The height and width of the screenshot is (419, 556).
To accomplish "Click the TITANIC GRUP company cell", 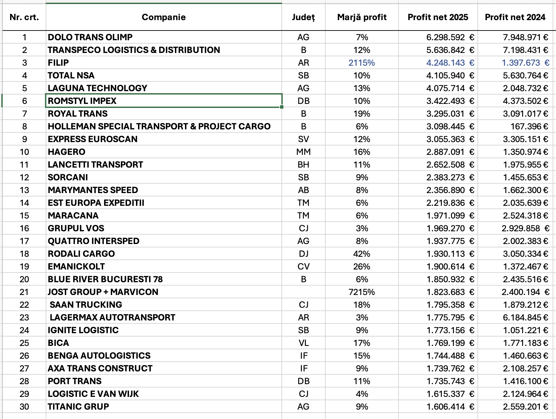I will click(164, 407).
